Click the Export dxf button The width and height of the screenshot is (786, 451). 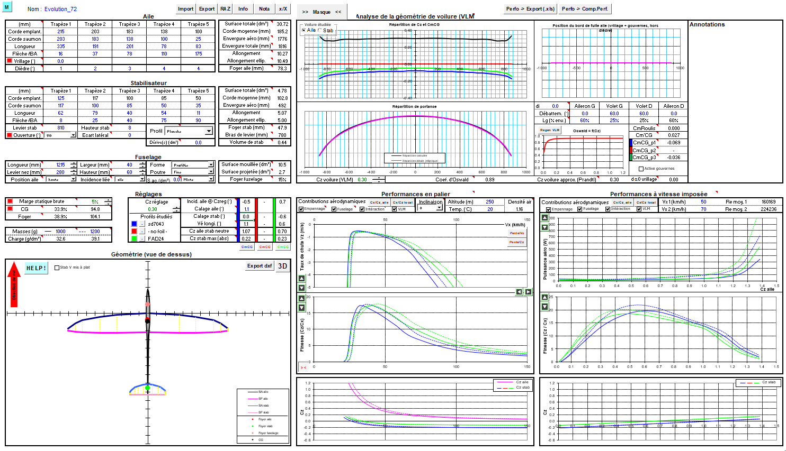click(260, 266)
